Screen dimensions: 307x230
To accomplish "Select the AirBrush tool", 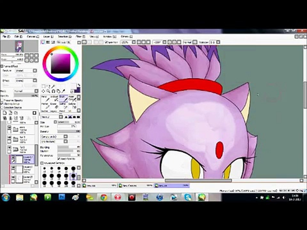I will tap(55, 99).
